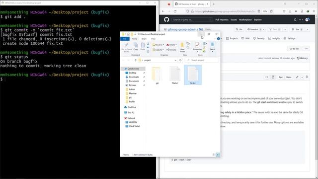Select the file.txt file in Explorer
This screenshot has height=179, width=318.
coord(175,75)
